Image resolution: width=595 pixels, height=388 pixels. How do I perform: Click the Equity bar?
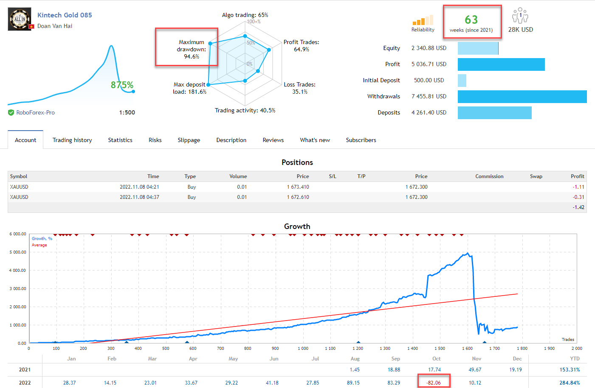(x=478, y=48)
